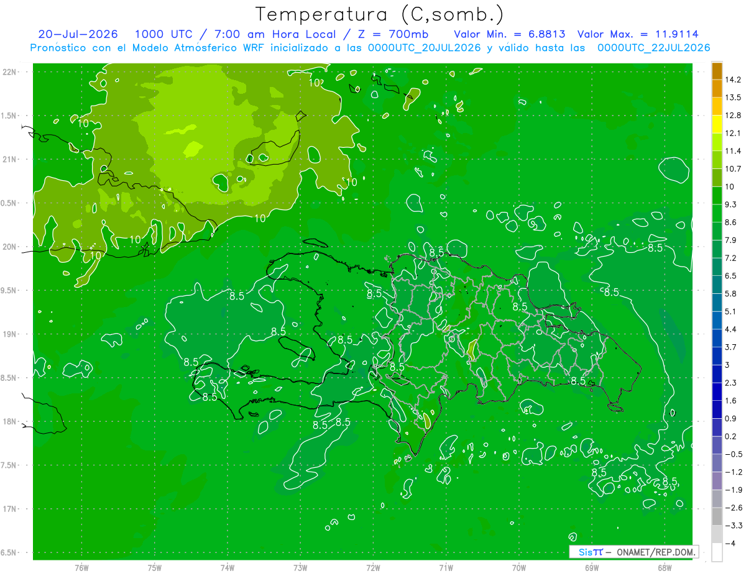The width and height of the screenshot is (746, 576).
Task: Click the colorbar value "12.1"
Action: [734, 133]
